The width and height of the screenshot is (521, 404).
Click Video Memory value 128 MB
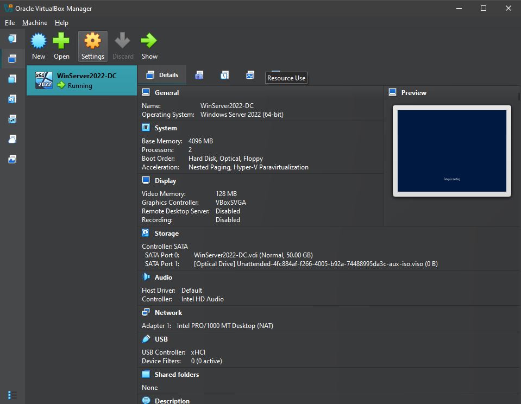click(x=226, y=194)
